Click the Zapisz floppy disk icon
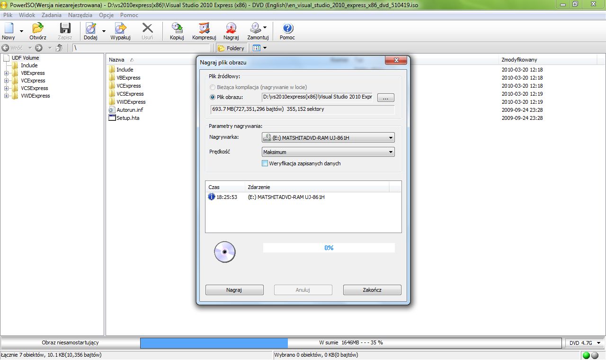606x360 pixels. (x=65, y=28)
